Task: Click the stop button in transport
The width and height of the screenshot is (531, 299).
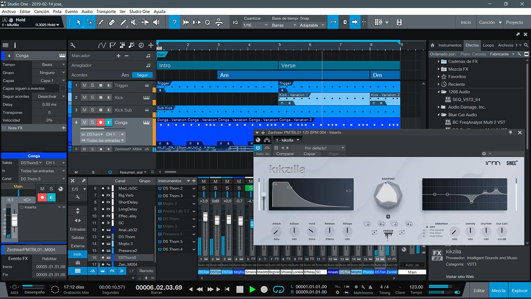Action: click(x=240, y=289)
